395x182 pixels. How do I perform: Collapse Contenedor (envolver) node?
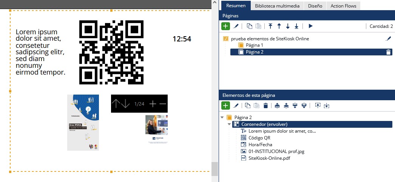pos(229,124)
